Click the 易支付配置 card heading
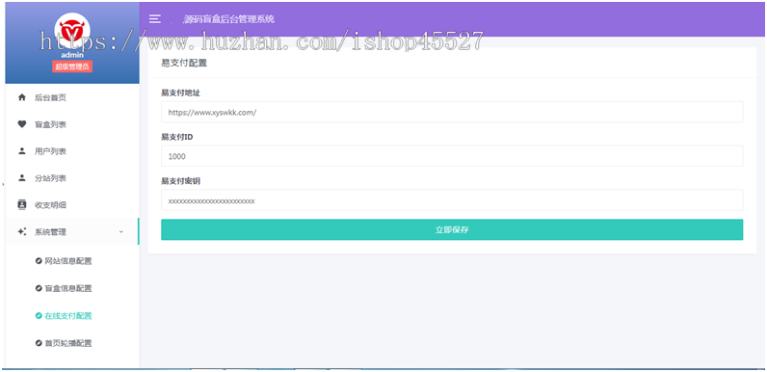767x372 pixels. (184, 63)
